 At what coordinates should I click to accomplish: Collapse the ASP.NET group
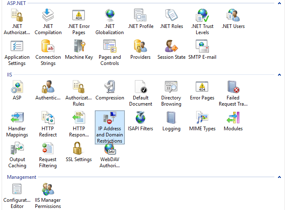[279, 3]
